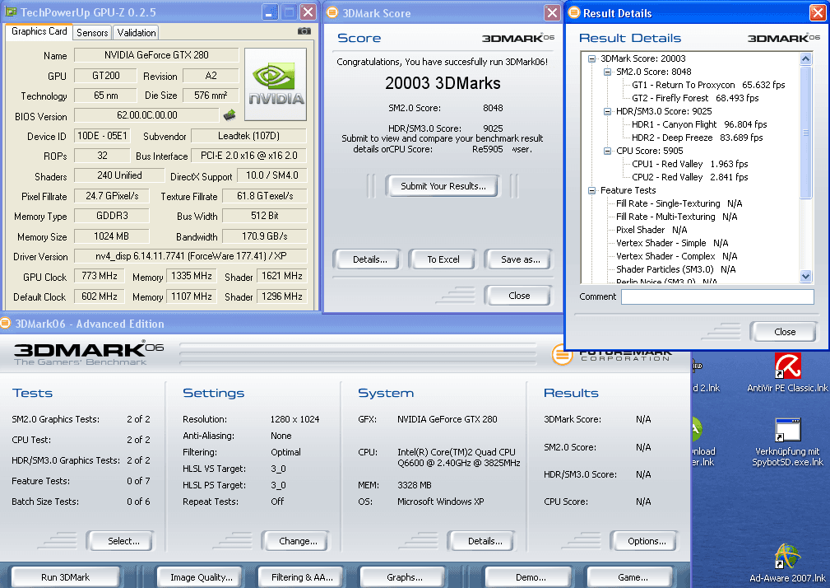Click the scroll-up arrow in Result Details
The width and height of the screenshot is (830, 588).
(x=805, y=58)
